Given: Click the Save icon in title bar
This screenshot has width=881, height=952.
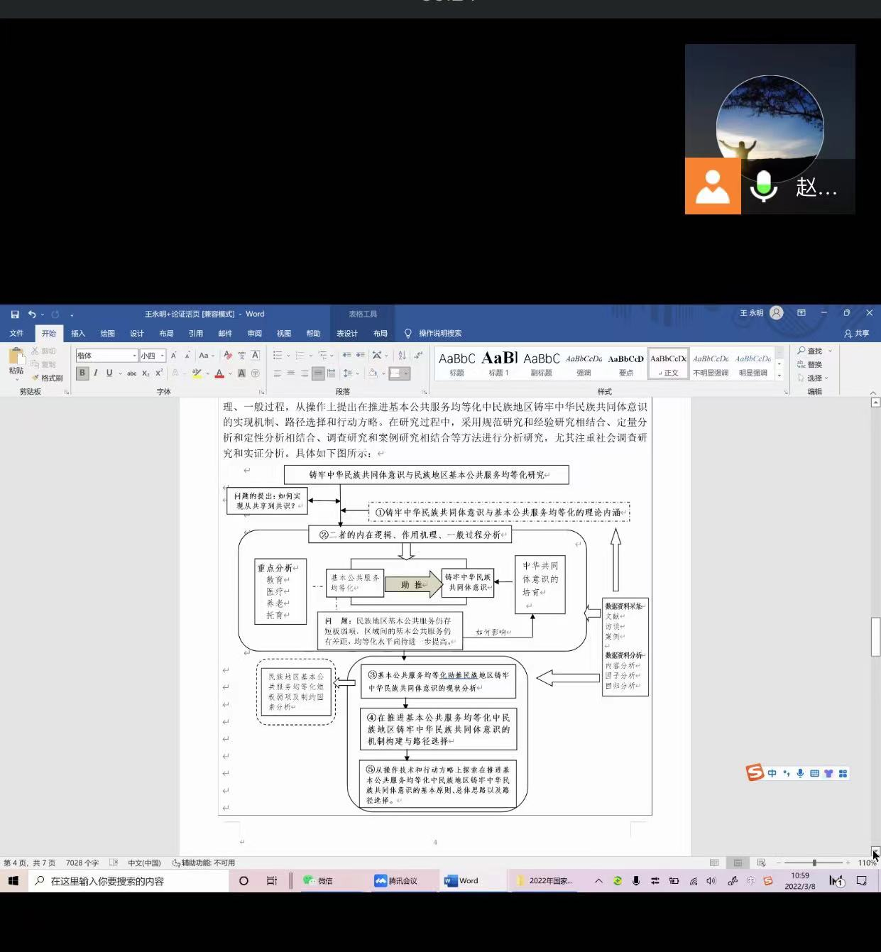Looking at the screenshot, I should (x=15, y=314).
